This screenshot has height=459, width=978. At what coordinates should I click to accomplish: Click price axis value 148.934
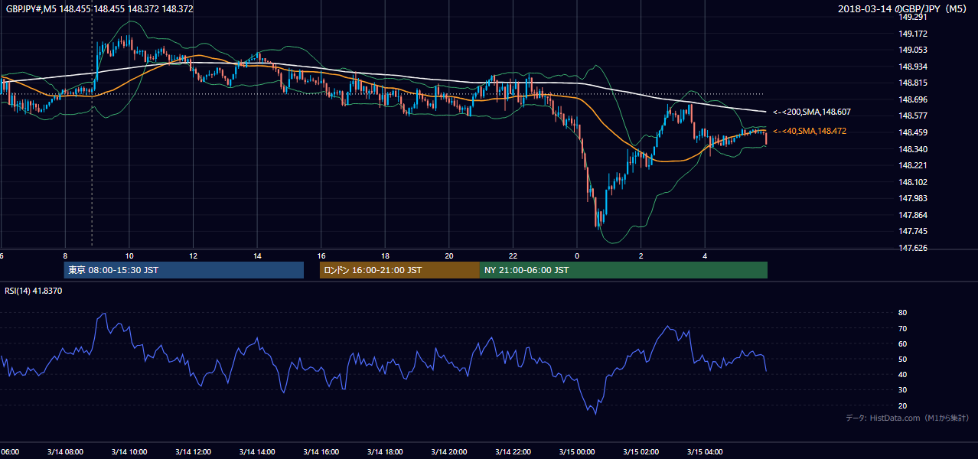click(912, 67)
